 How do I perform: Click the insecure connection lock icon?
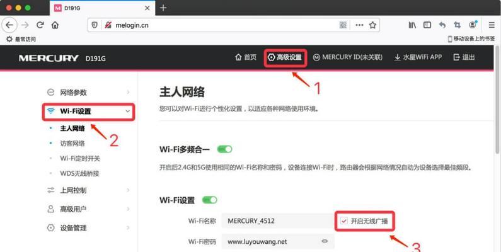108,25
